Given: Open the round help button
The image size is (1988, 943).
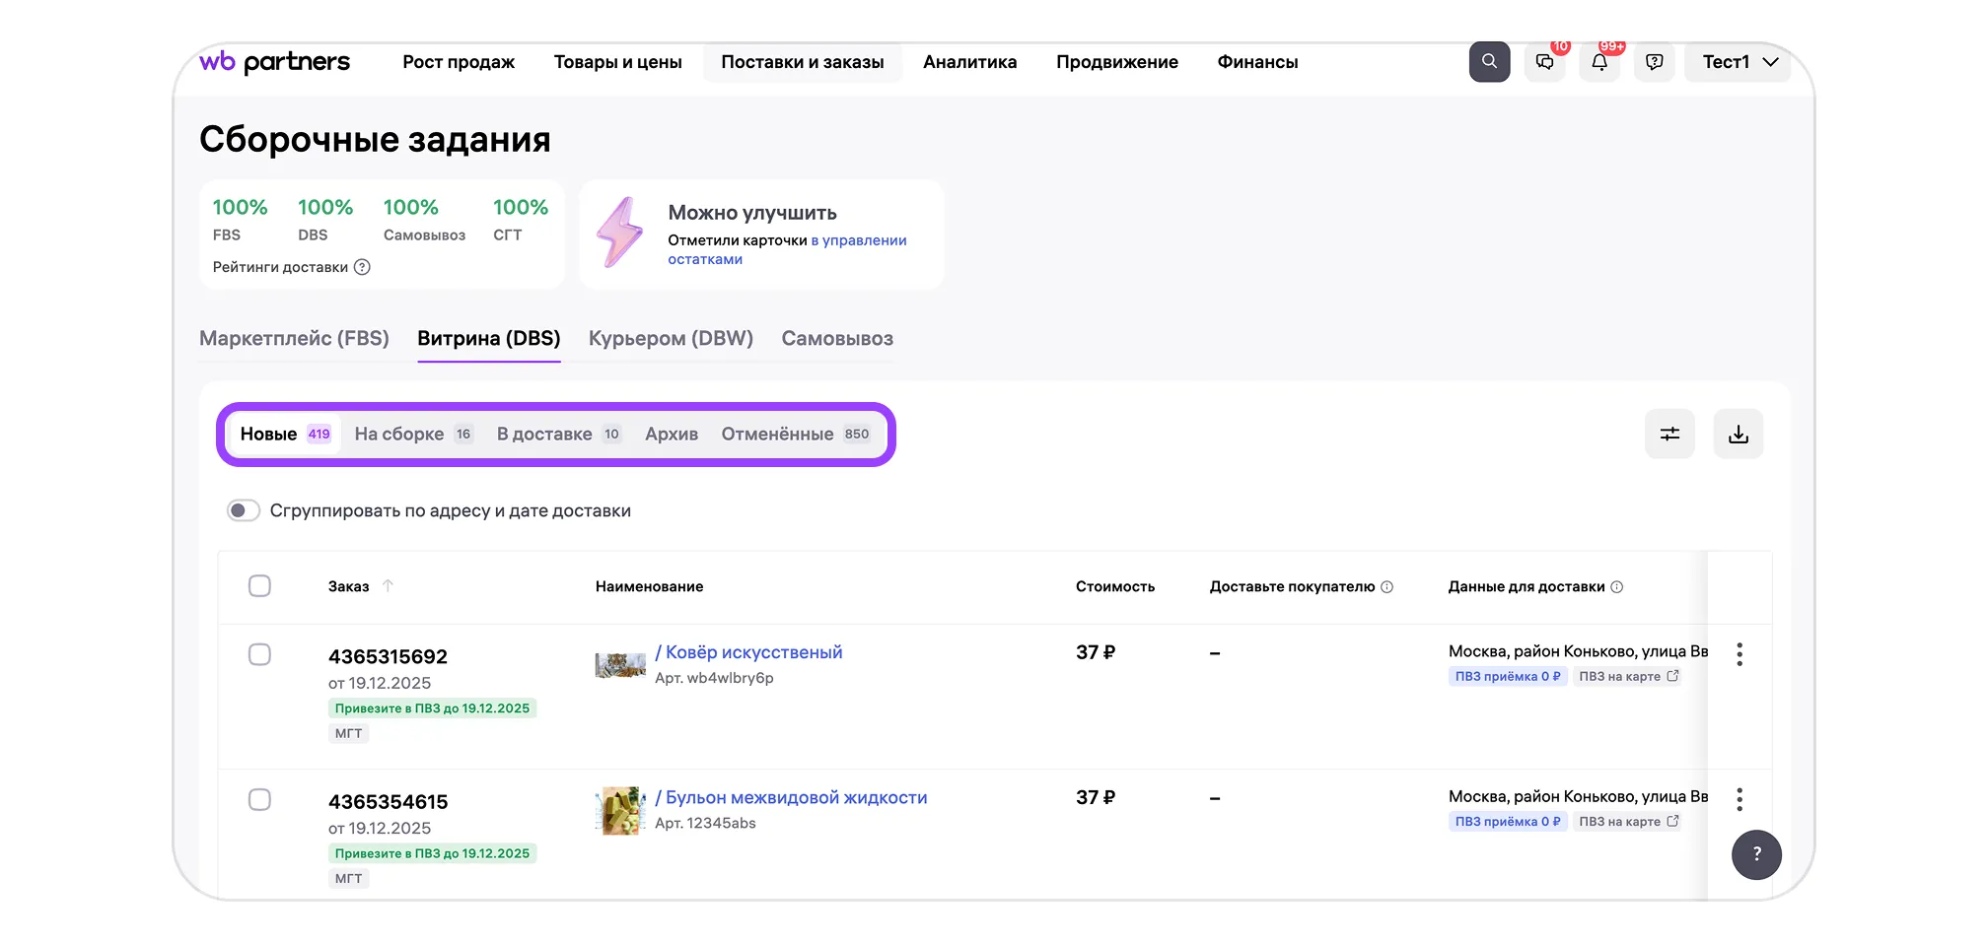Looking at the screenshot, I should (x=1756, y=854).
